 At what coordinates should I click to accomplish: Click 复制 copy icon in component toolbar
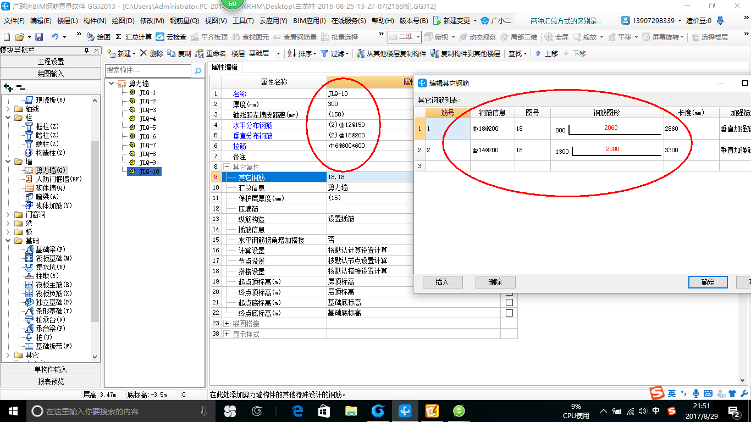coord(180,53)
